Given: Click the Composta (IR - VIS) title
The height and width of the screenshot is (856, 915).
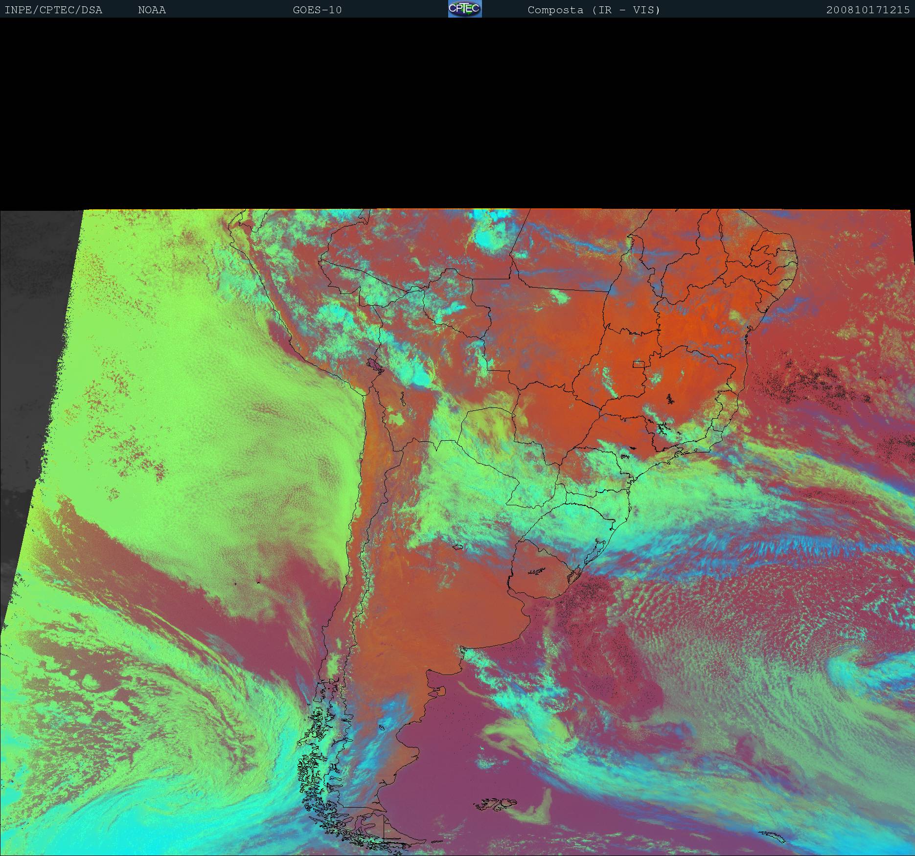Looking at the screenshot, I should click(x=594, y=10).
